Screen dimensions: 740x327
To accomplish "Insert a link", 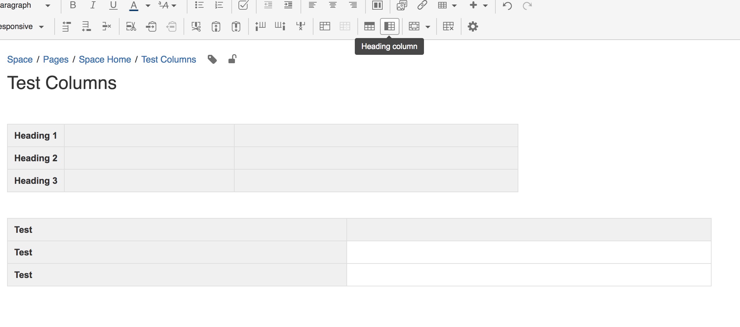I will coord(423,5).
